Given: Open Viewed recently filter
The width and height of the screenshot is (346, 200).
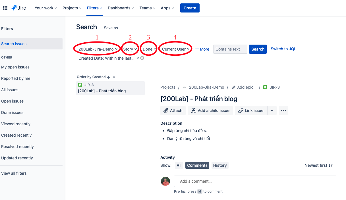Looking at the screenshot, I should [x=16, y=124].
